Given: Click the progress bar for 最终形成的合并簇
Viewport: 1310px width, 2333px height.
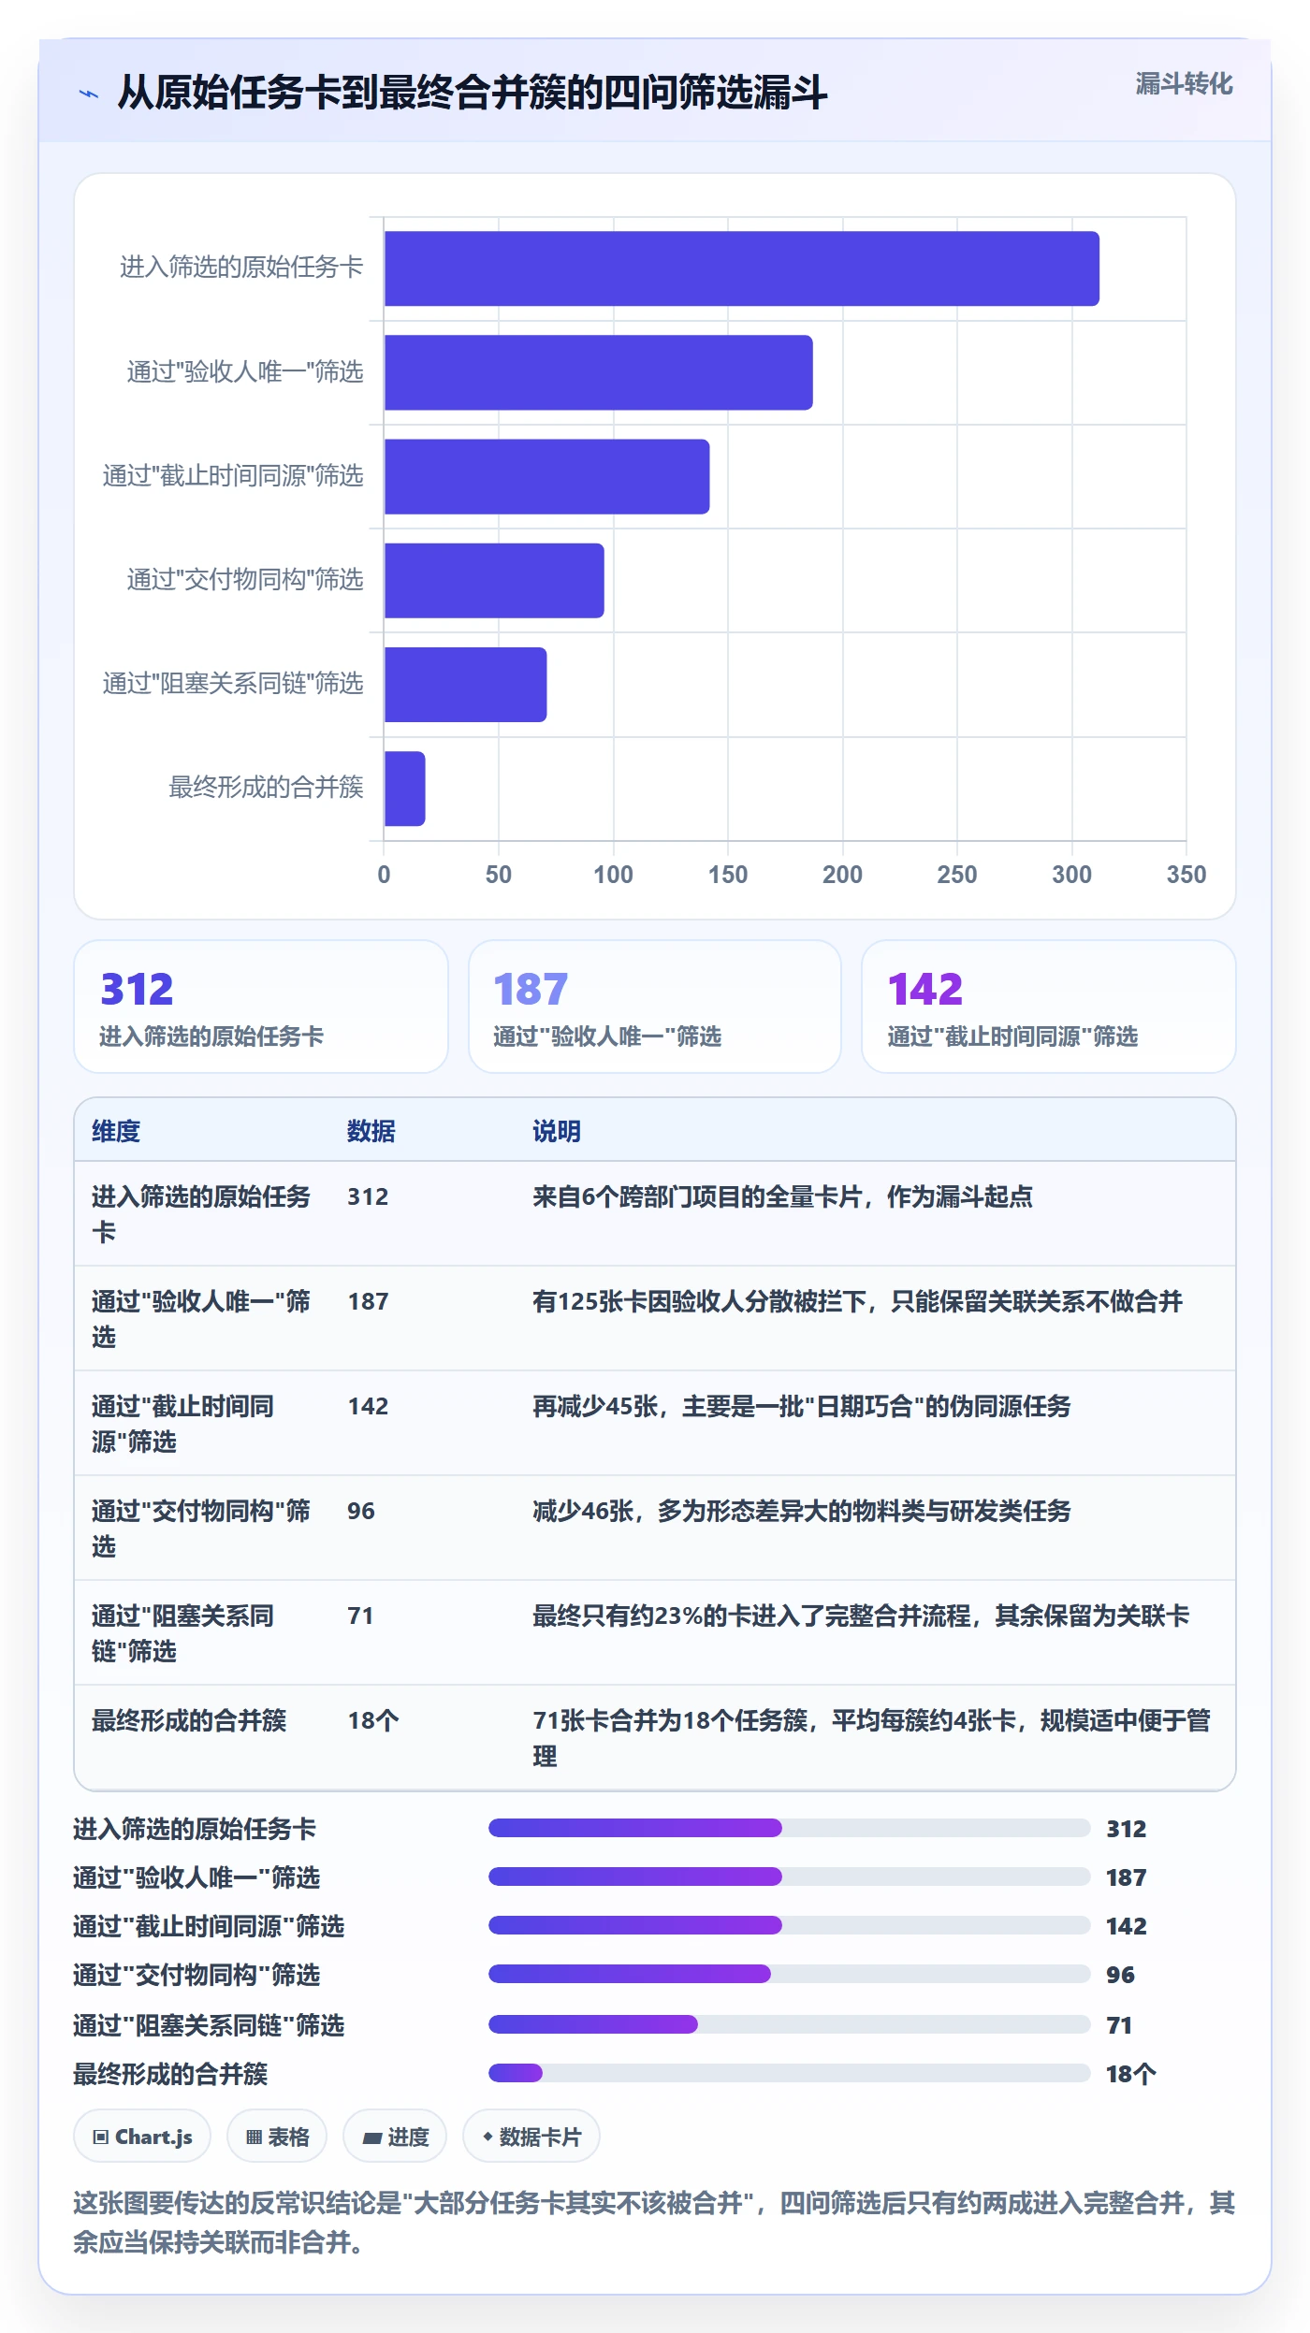Looking at the screenshot, I should point(790,2073).
